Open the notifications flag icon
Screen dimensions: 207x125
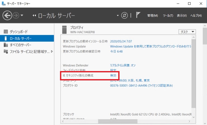pyautogui.click(x=138, y=15)
